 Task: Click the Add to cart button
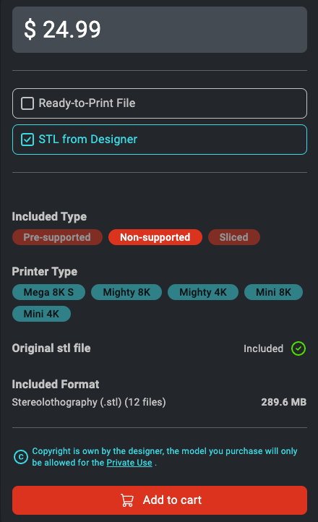pos(159,500)
